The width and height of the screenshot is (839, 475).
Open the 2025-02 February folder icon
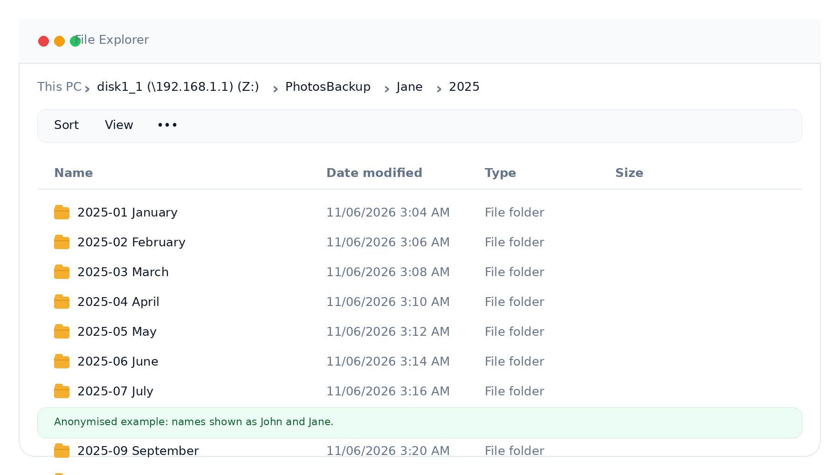(x=62, y=242)
